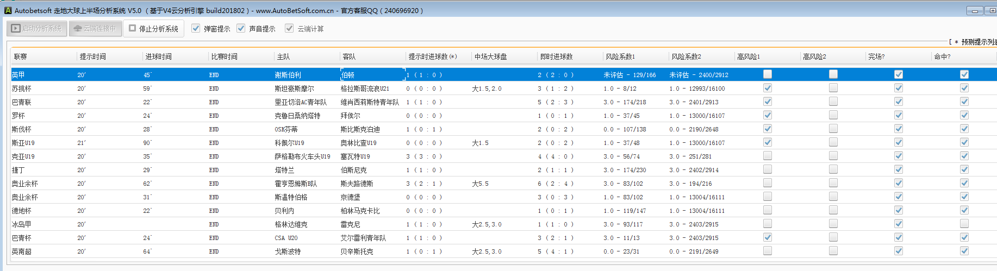Screen dimensions: 997x271
Task: Click the 主队 column header
Action: pos(283,56)
